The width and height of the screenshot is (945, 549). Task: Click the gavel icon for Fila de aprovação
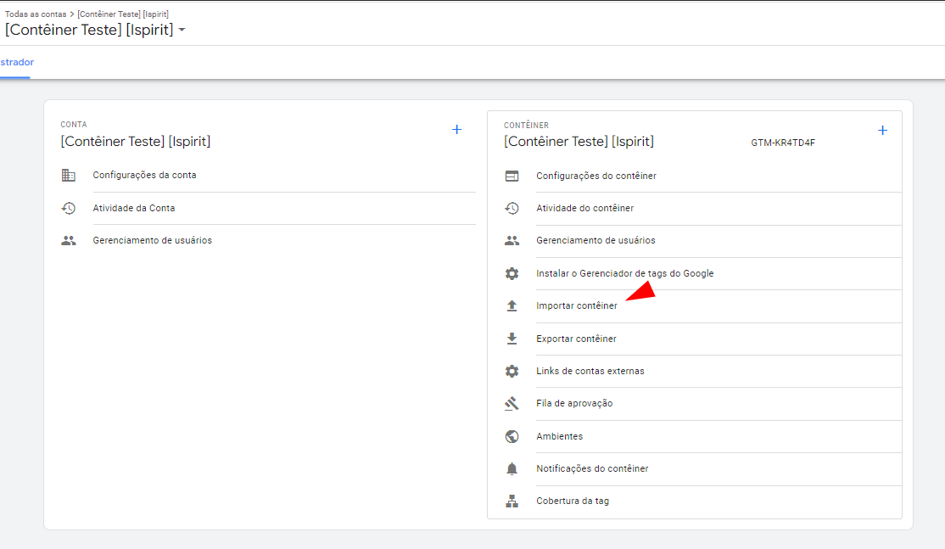pyautogui.click(x=512, y=403)
